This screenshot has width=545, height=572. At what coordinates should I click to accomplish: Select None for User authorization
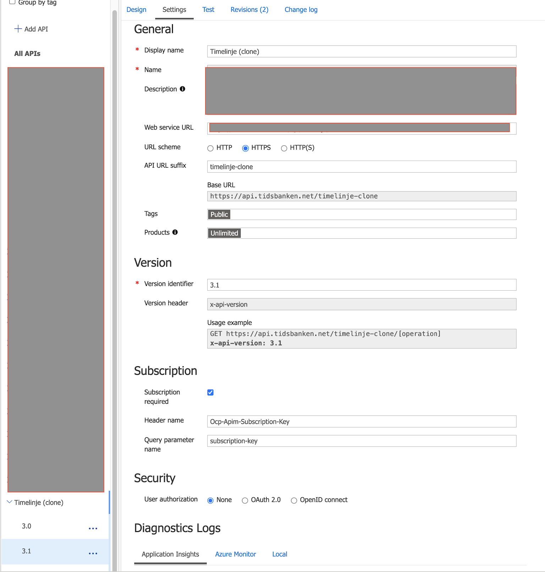coord(210,500)
